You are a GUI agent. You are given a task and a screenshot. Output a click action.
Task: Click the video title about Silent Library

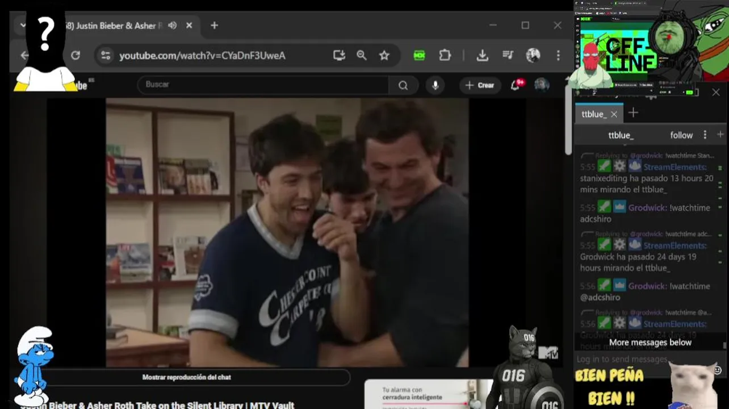point(157,405)
